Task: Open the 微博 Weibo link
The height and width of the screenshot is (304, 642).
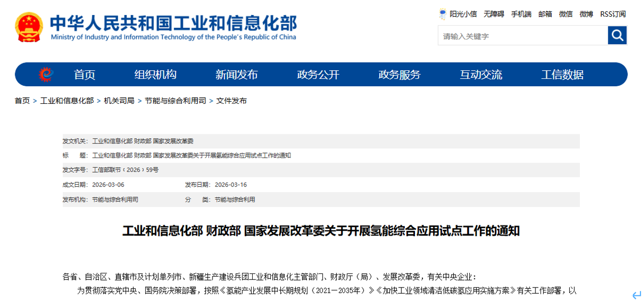Action: (x=586, y=14)
